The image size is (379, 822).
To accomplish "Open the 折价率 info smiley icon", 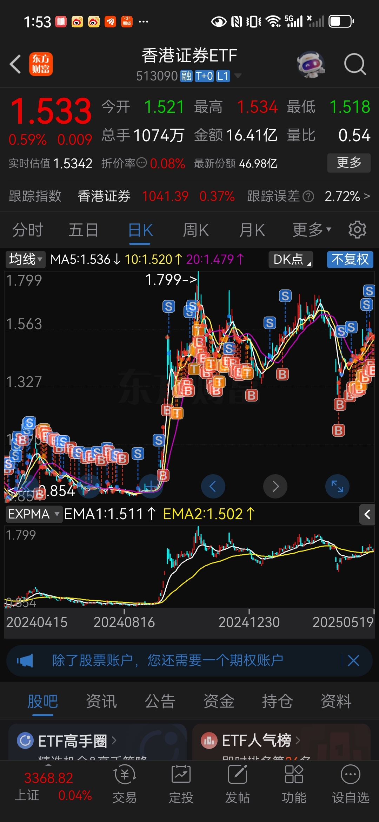I will click(141, 163).
